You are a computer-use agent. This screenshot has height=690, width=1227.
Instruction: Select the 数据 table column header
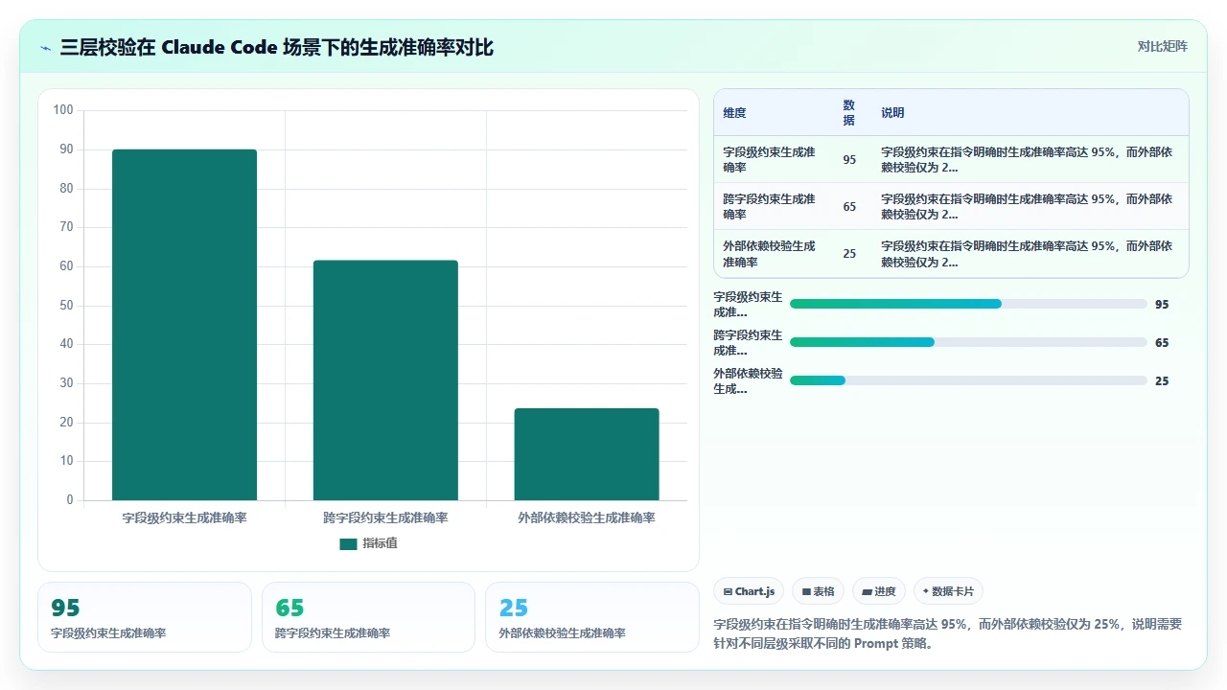pyautogui.click(x=849, y=113)
